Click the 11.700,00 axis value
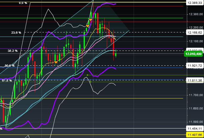Image resolution: width=204 pixels, height=138 pixels. coord(196,95)
